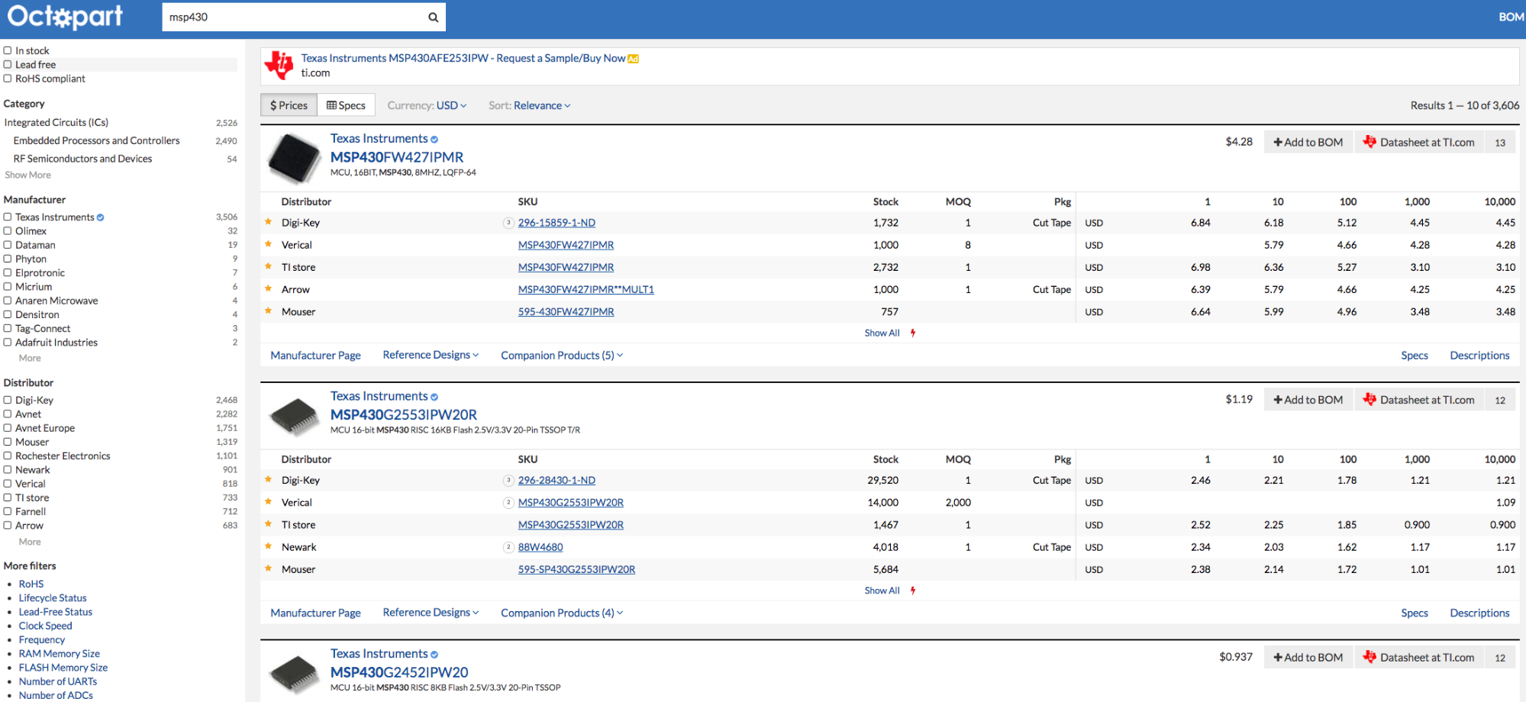Screen dimensions: 1526x702
Task: Click the star icon beside Digi-Key for MSP430FW427IPMR
Action: (x=269, y=222)
